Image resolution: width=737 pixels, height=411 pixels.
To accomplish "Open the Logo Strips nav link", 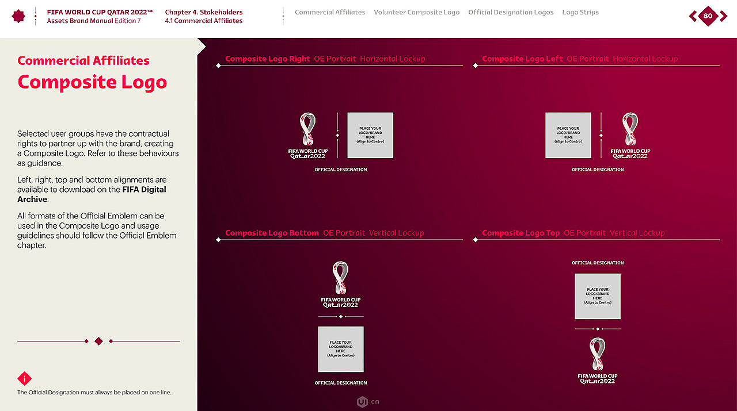I will click(x=580, y=12).
